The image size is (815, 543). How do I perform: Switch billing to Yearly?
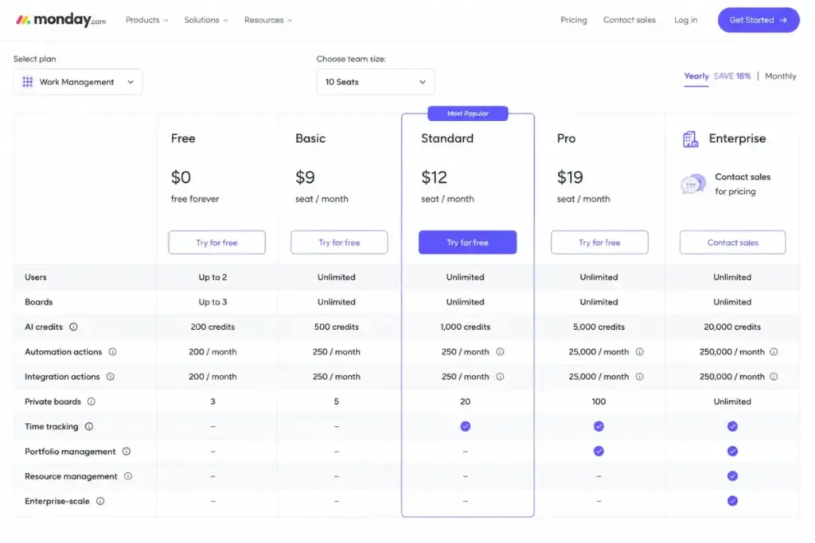point(696,76)
